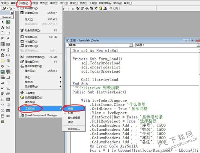Image resolution: width=200 pixels, height=153 pixels.
Task: Open the 工程(P) menu
Action: (34, 3)
